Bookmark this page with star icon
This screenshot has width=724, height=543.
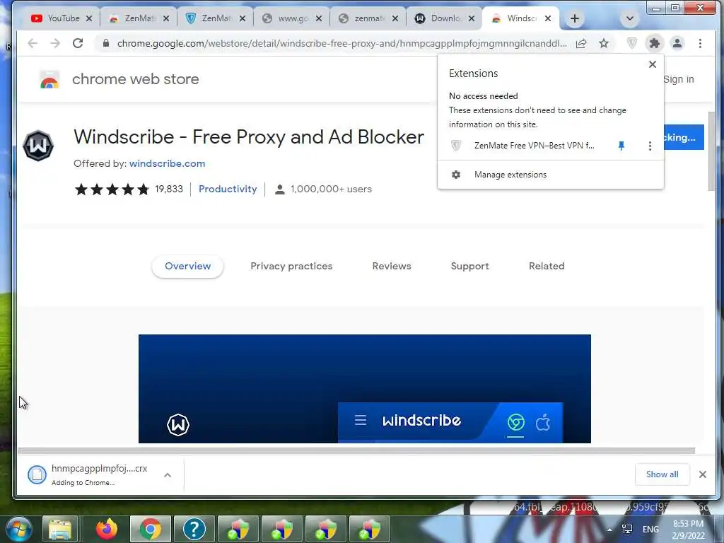[604, 43]
